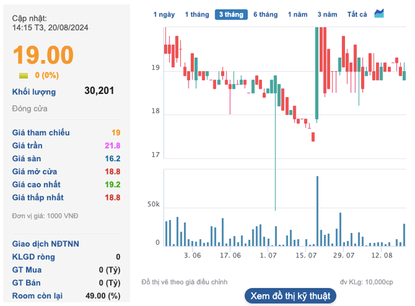Viewport: 415px width, 306px height.
Task: Switch the chart to 1 năm
Action: [298, 14]
